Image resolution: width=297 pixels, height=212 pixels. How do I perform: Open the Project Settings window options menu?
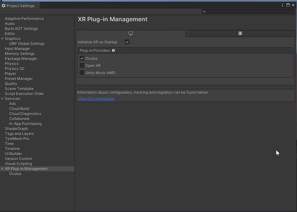[x=282, y=5]
